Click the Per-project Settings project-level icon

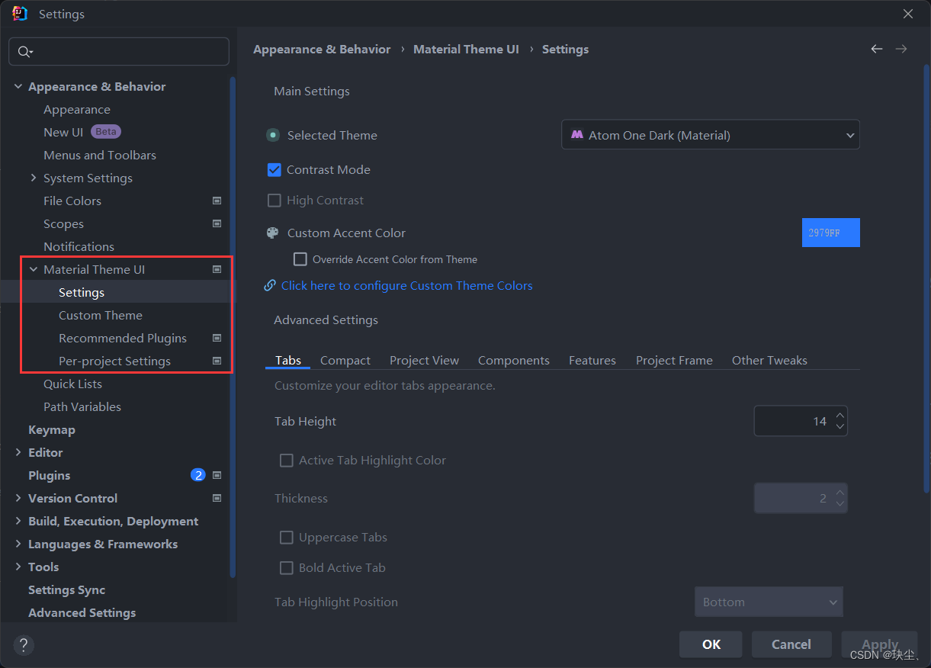point(217,361)
